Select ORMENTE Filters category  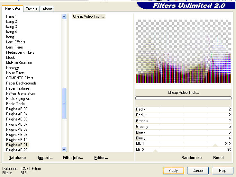(x=20, y=78)
